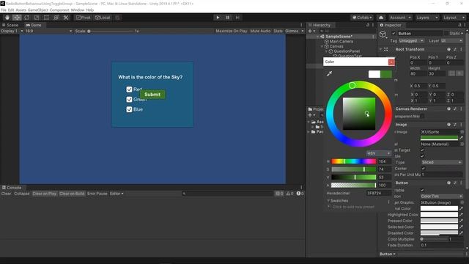Close the Color picker window
The width and height of the screenshot is (469, 264).
(391, 62)
